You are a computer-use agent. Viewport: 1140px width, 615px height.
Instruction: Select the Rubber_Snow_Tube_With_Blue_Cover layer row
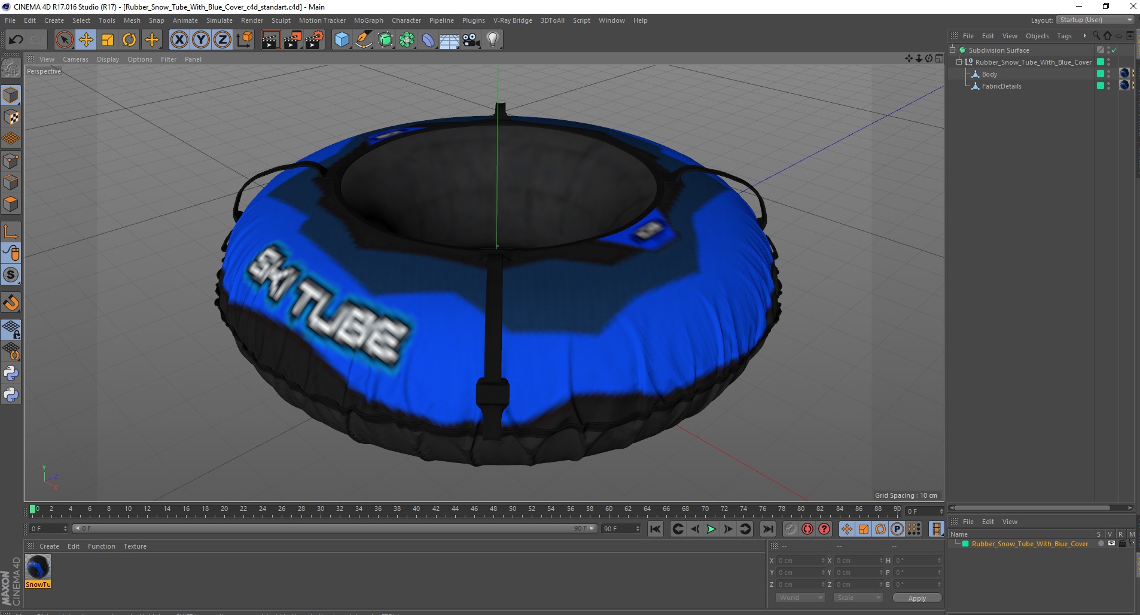[x=1029, y=544]
